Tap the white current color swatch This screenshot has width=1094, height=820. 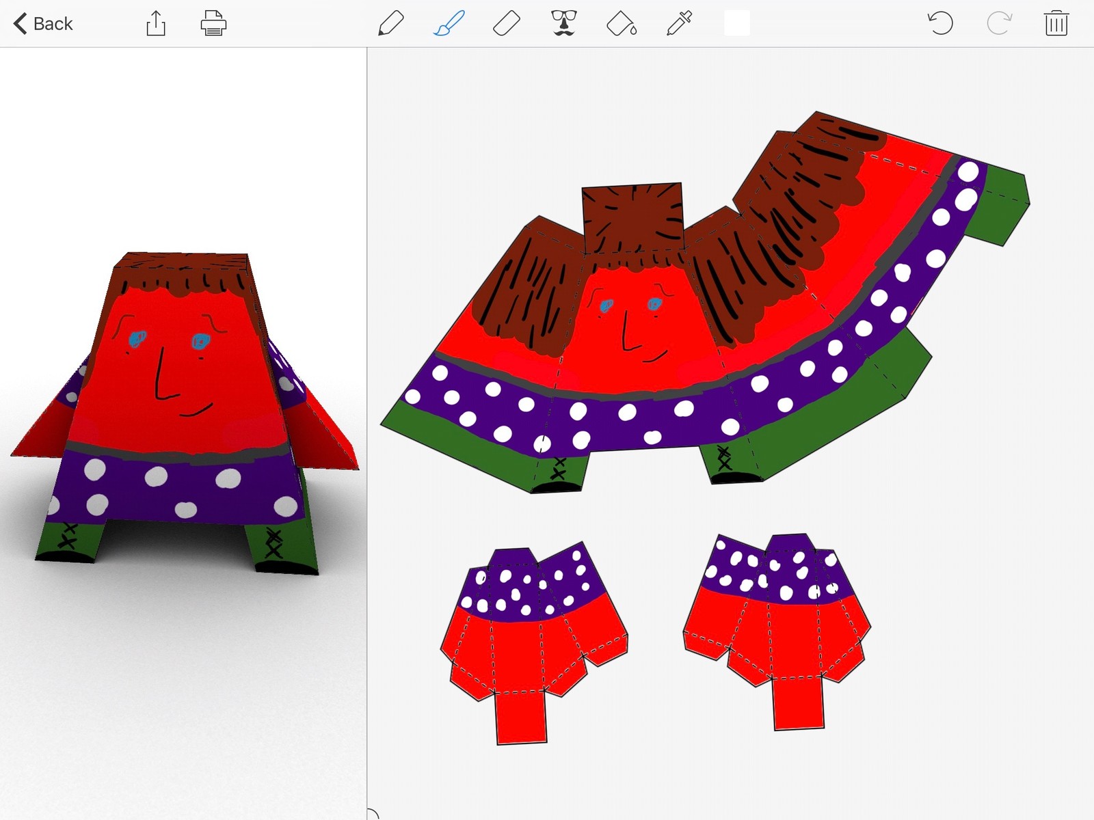[x=736, y=23]
